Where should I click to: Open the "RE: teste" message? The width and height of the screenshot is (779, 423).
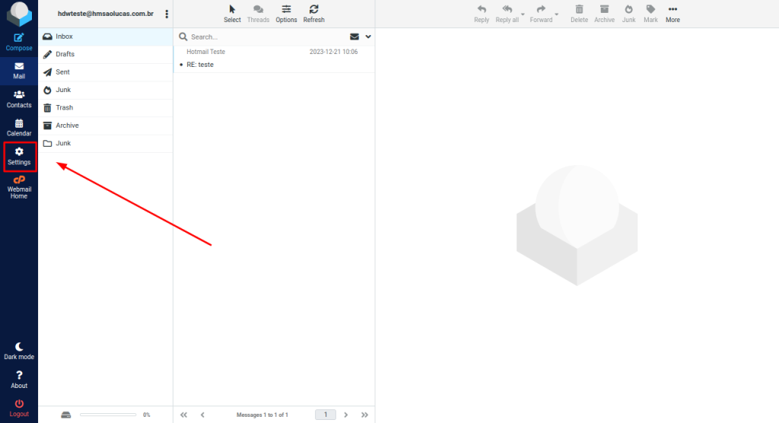[x=200, y=65]
